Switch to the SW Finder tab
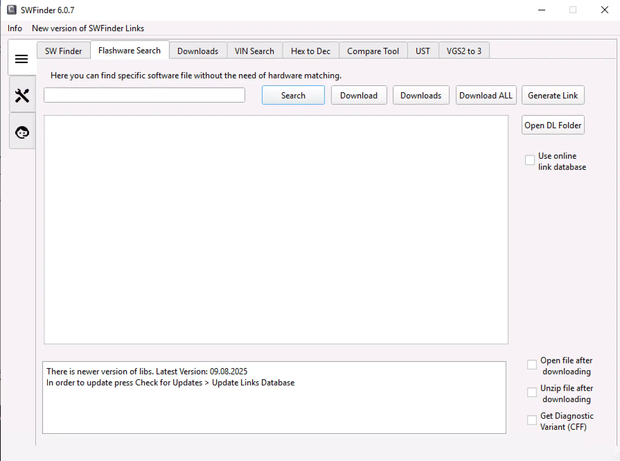Screen dimensions: 620x461 [63, 51]
